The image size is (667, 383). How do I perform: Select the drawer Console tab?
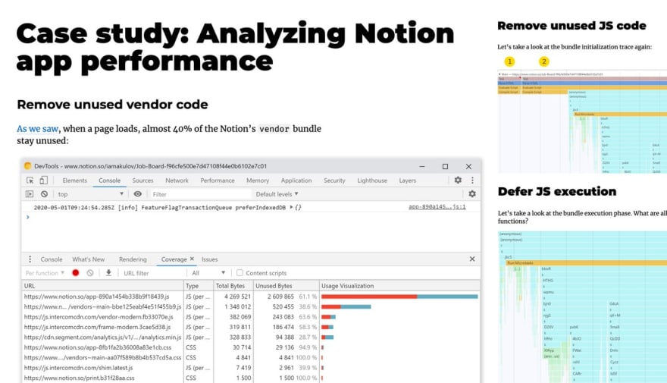click(52, 259)
